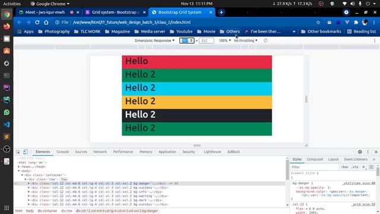Click the red Hello block in preview
Image resolution: width=380 pixels, height=214 pixels.
pyautogui.click(x=197, y=62)
